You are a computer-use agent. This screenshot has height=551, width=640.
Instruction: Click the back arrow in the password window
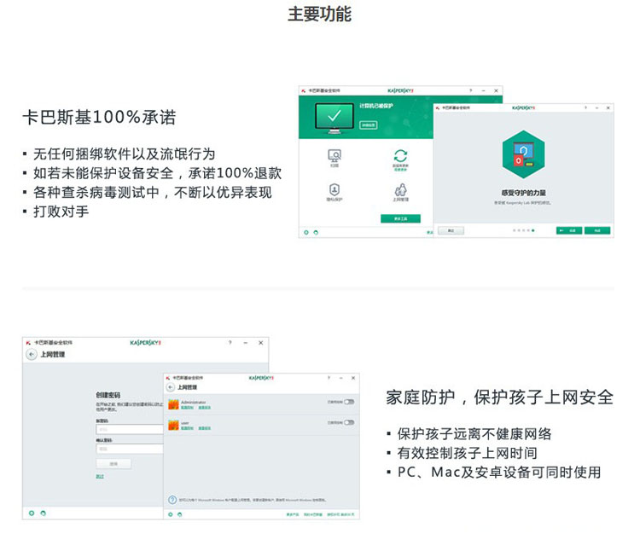(32, 354)
